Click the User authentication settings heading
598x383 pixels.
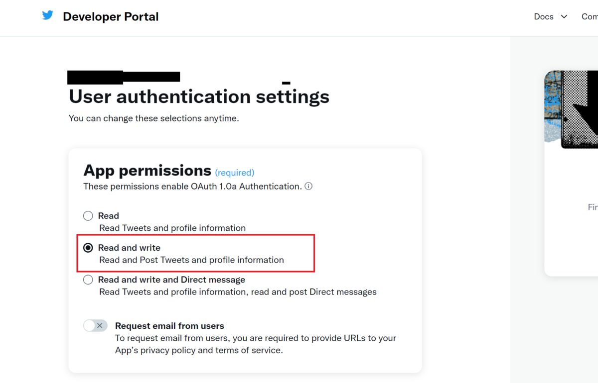click(x=198, y=96)
